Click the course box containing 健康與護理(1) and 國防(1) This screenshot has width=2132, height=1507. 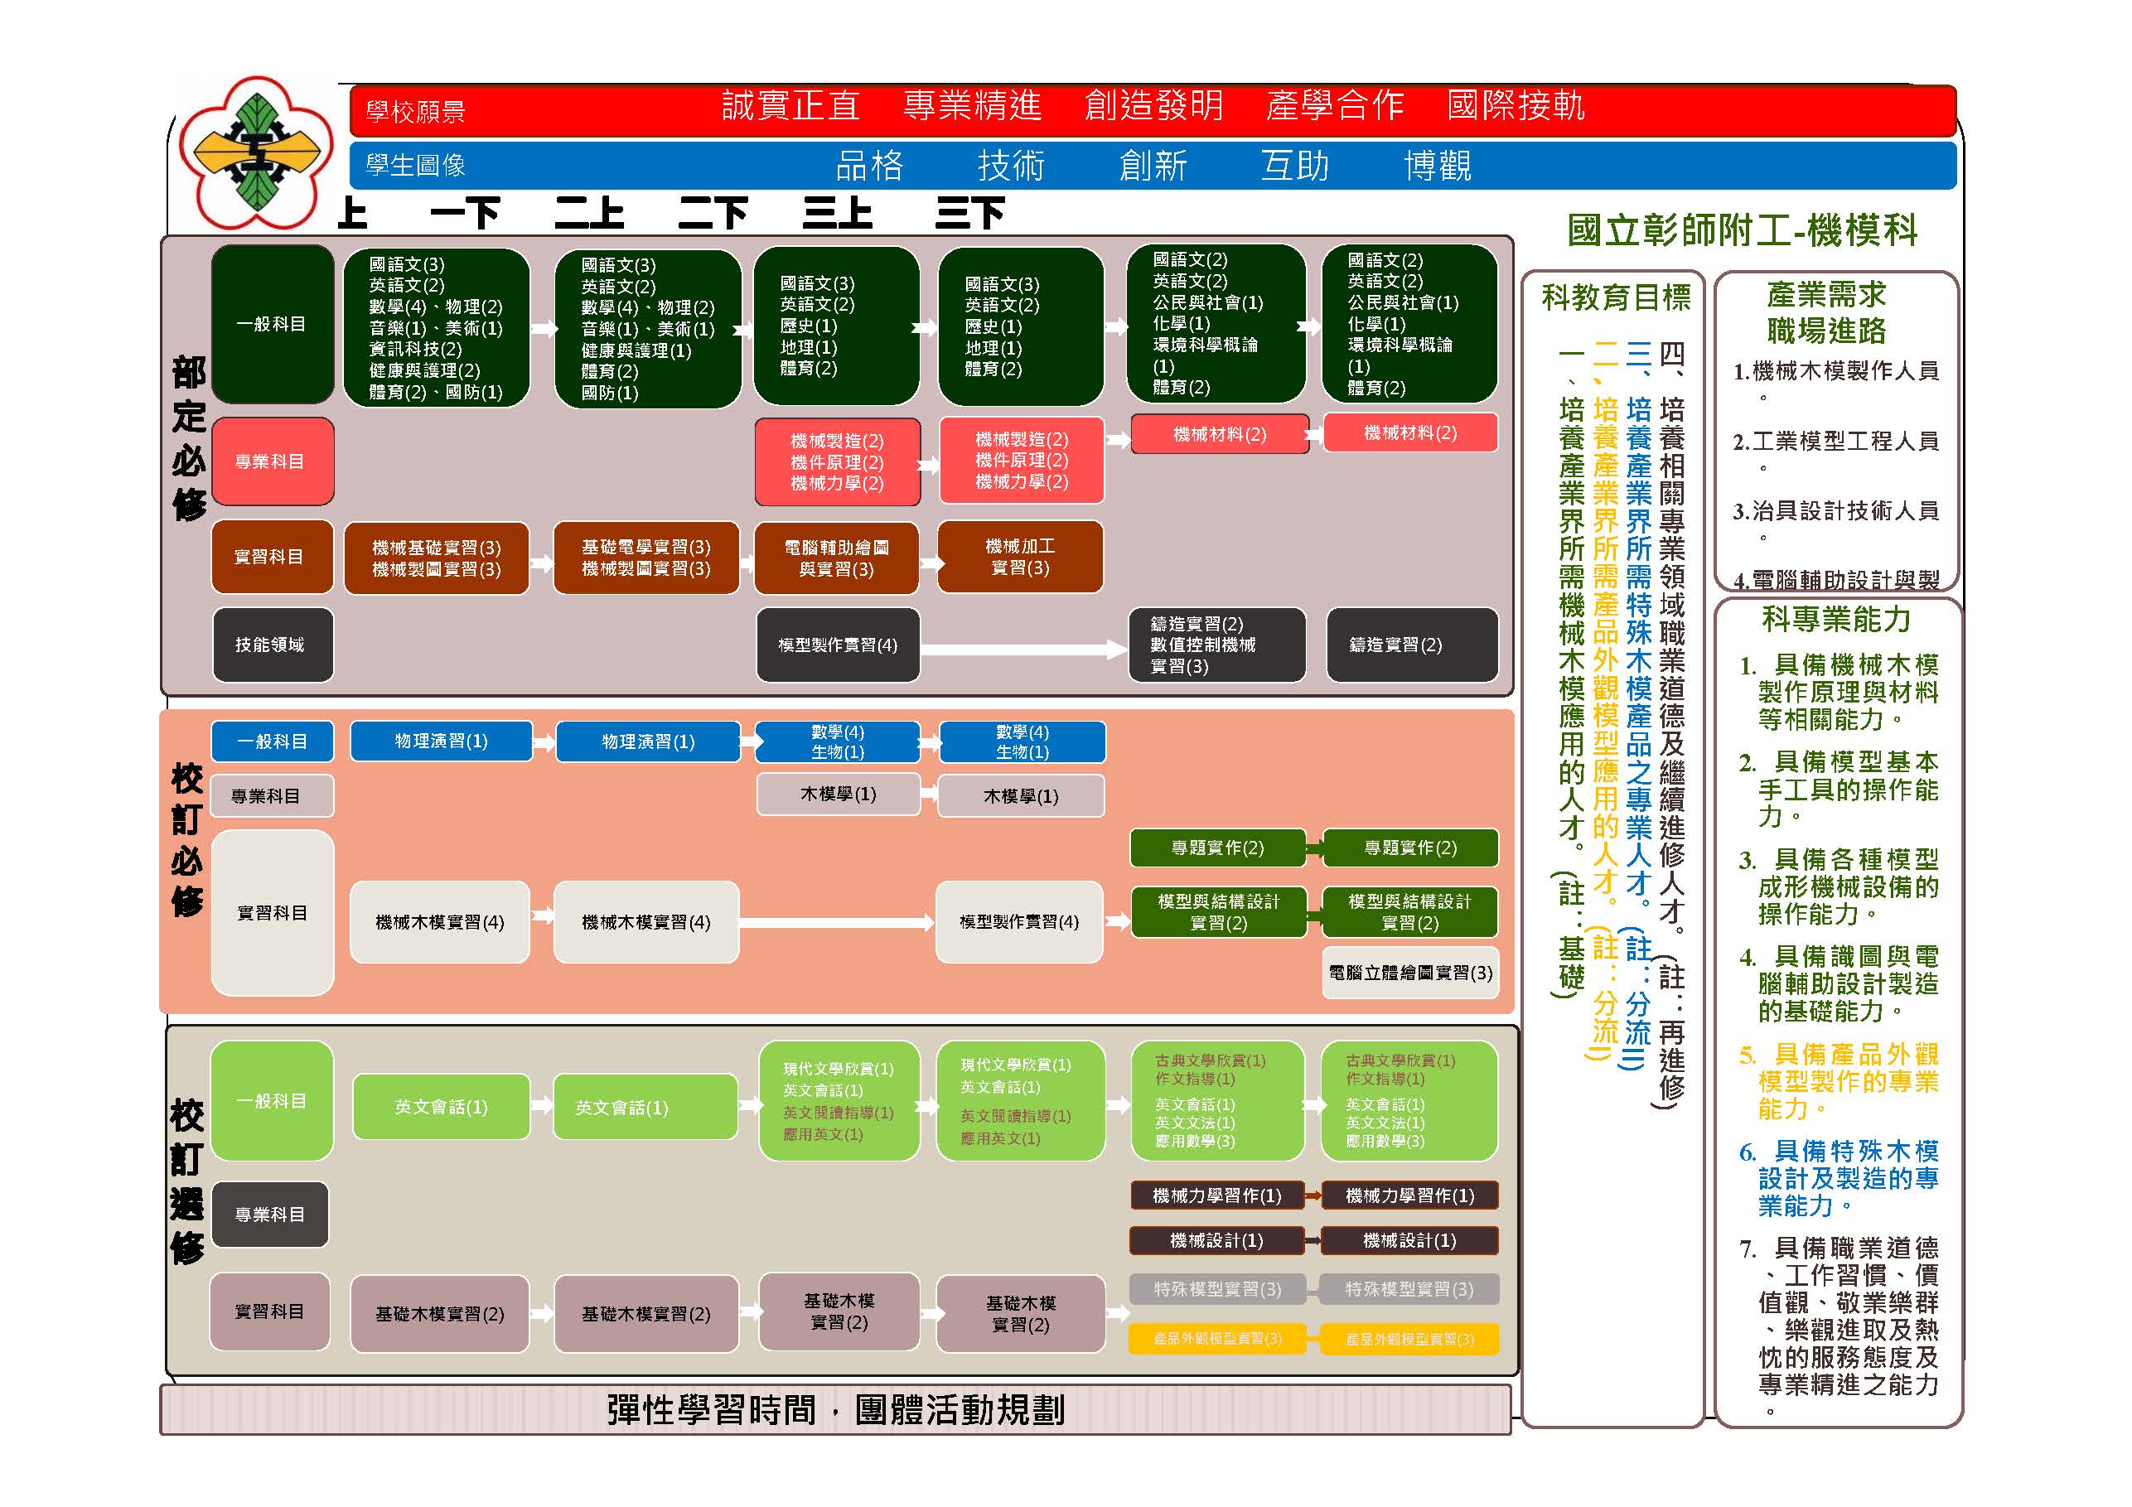648,329
